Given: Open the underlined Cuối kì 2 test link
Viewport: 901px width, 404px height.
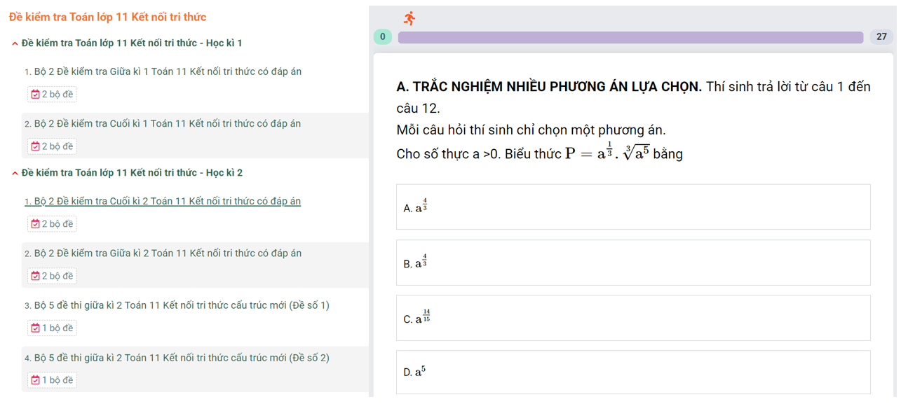Looking at the screenshot, I should pyautogui.click(x=167, y=202).
